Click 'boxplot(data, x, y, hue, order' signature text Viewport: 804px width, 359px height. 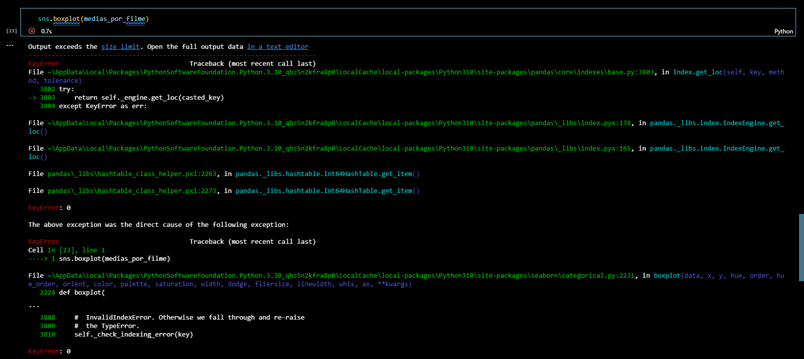point(711,275)
